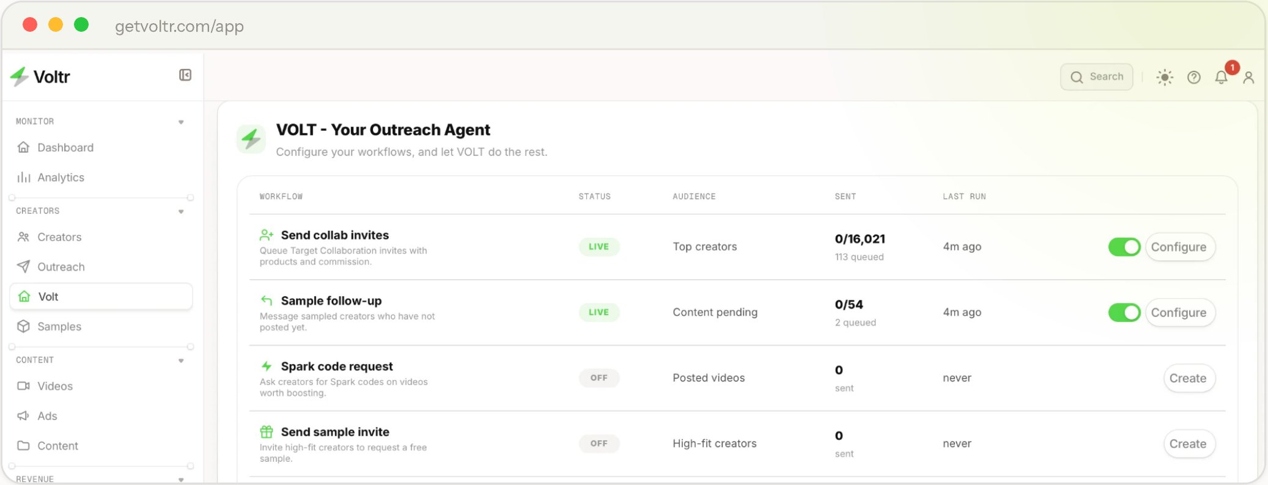Click the green Volt home icon

click(x=24, y=296)
